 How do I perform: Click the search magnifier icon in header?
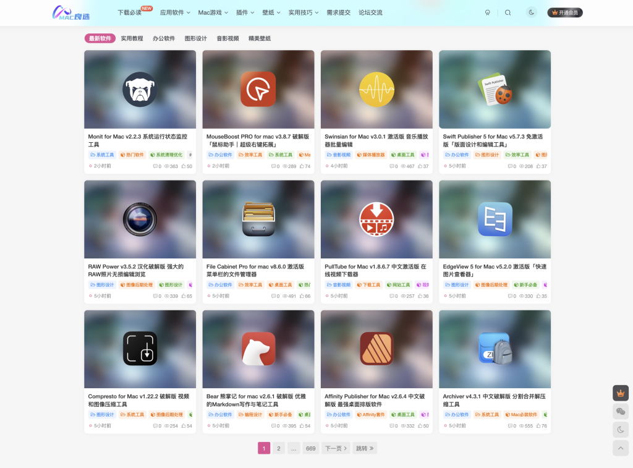pos(508,12)
